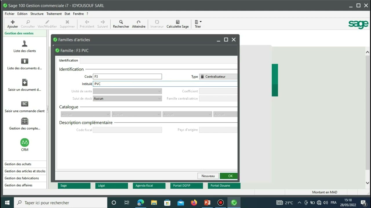371x208 pixels.
Task: Expand Gestion des articles et stocks
Action: 25,171
